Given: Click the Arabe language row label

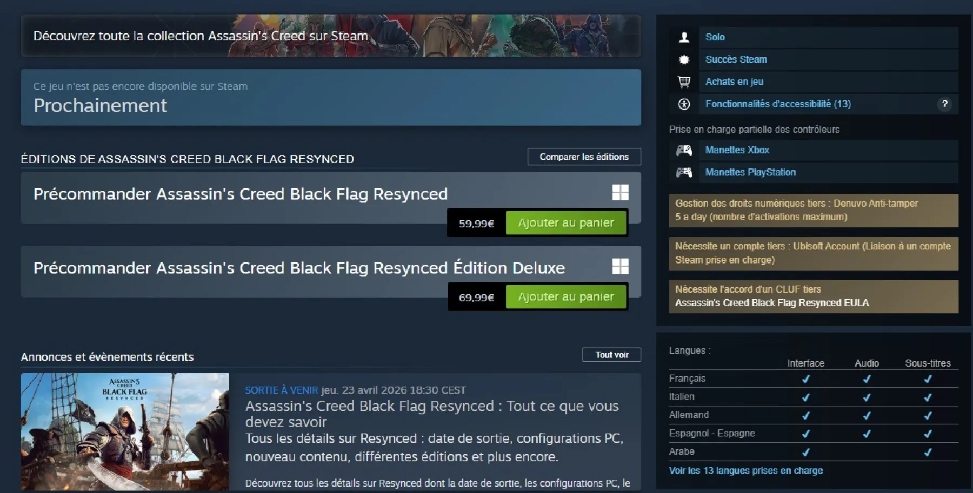Looking at the screenshot, I should click(682, 451).
